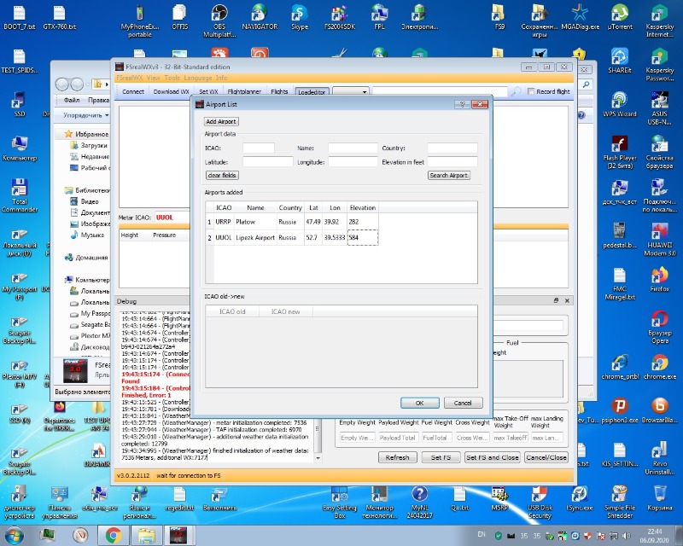This screenshot has height=546, width=683.
Task: Open Total Commander desktop icon
Action: click(19, 195)
